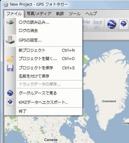Click the ファイル menu header
Viewport: 129px width, 143px height.
14,14
